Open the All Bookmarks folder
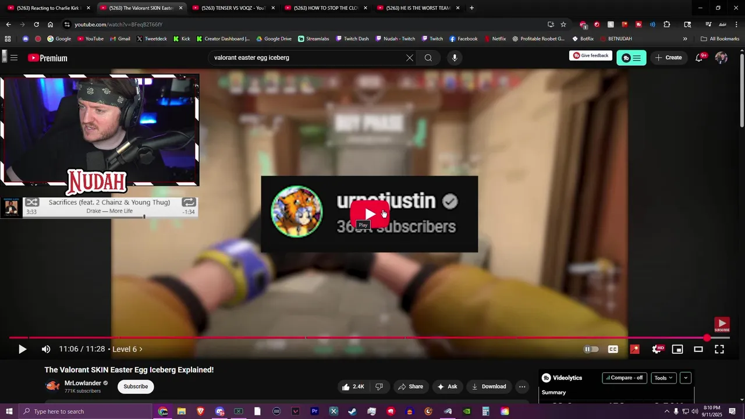Image resolution: width=745 pixels, height=419 pixels. click(720, 39)
